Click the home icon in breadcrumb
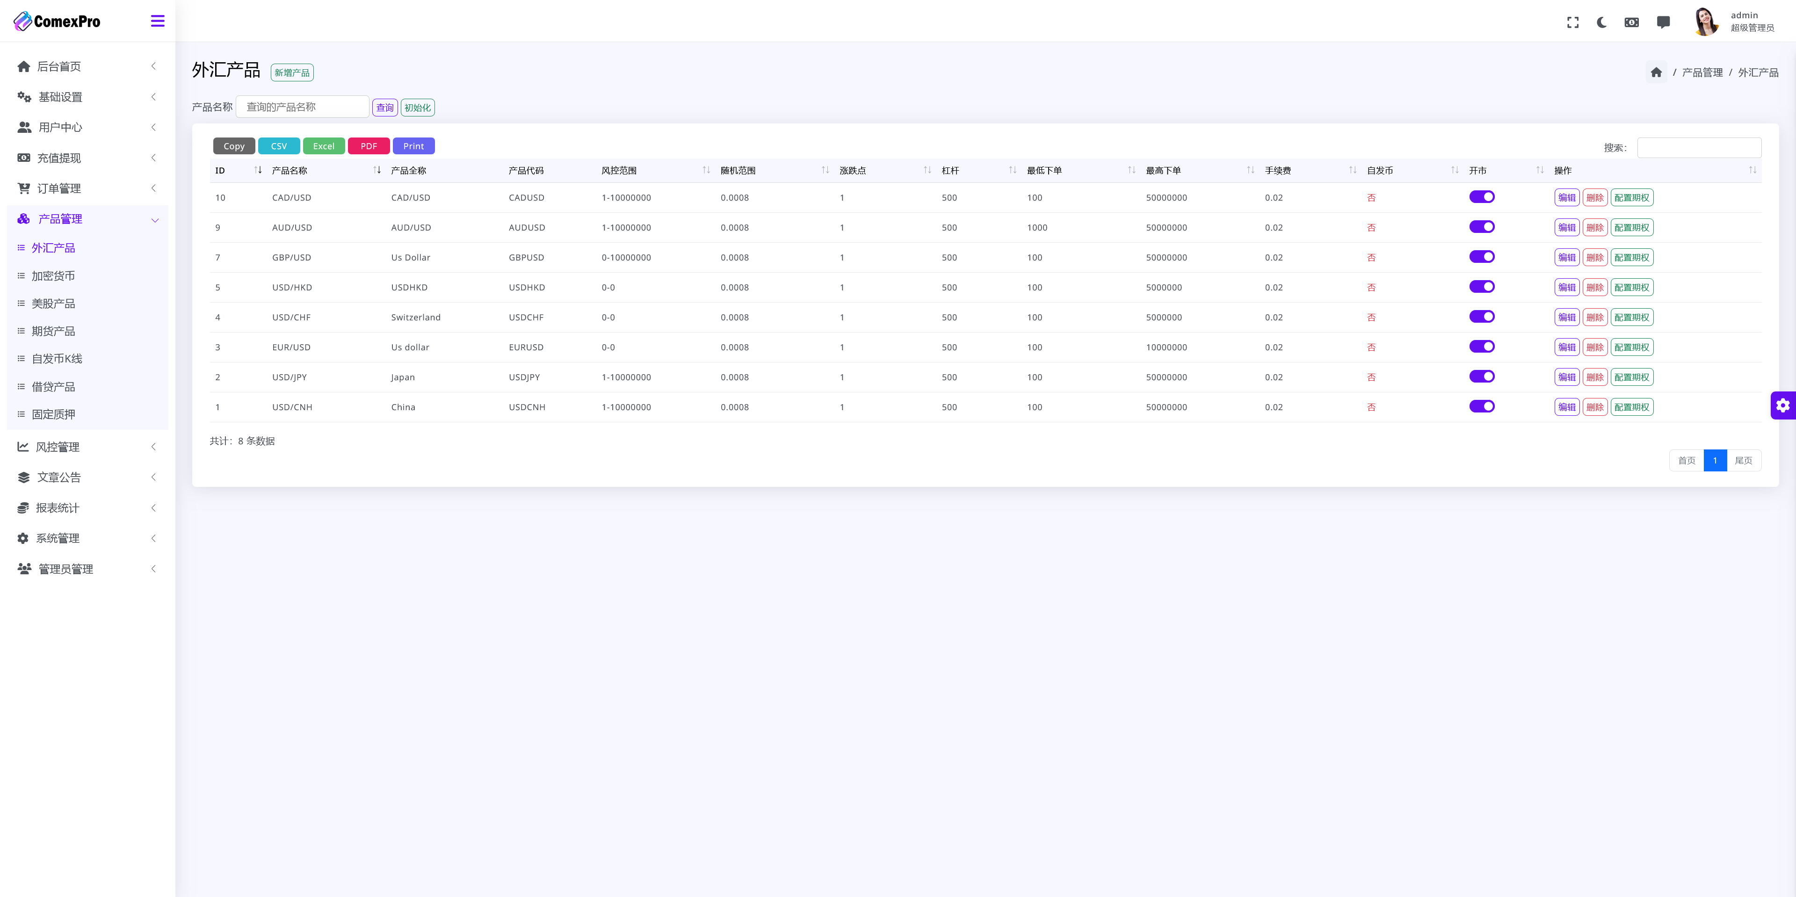1796x897 pixels. pyautogui.click(x=1656, y=72)
